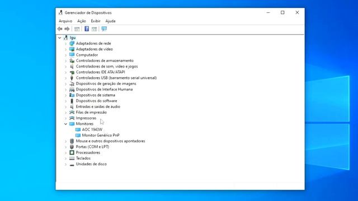Click the Back arrow toolbar icon
The height and width of the screenshot is (201, 358).
coord(60,29)
